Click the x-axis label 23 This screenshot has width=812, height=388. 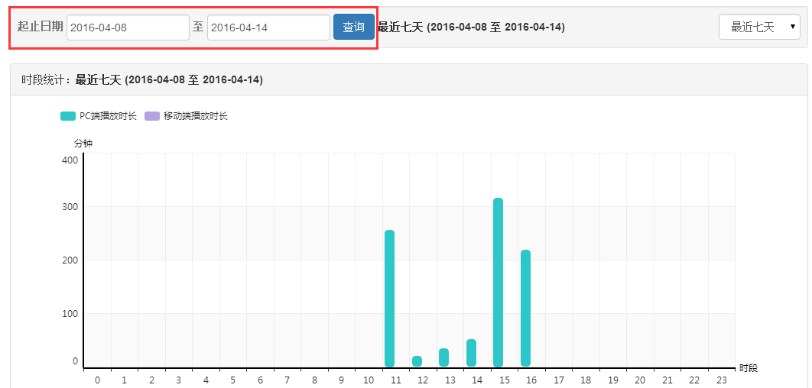pos(721,380)
